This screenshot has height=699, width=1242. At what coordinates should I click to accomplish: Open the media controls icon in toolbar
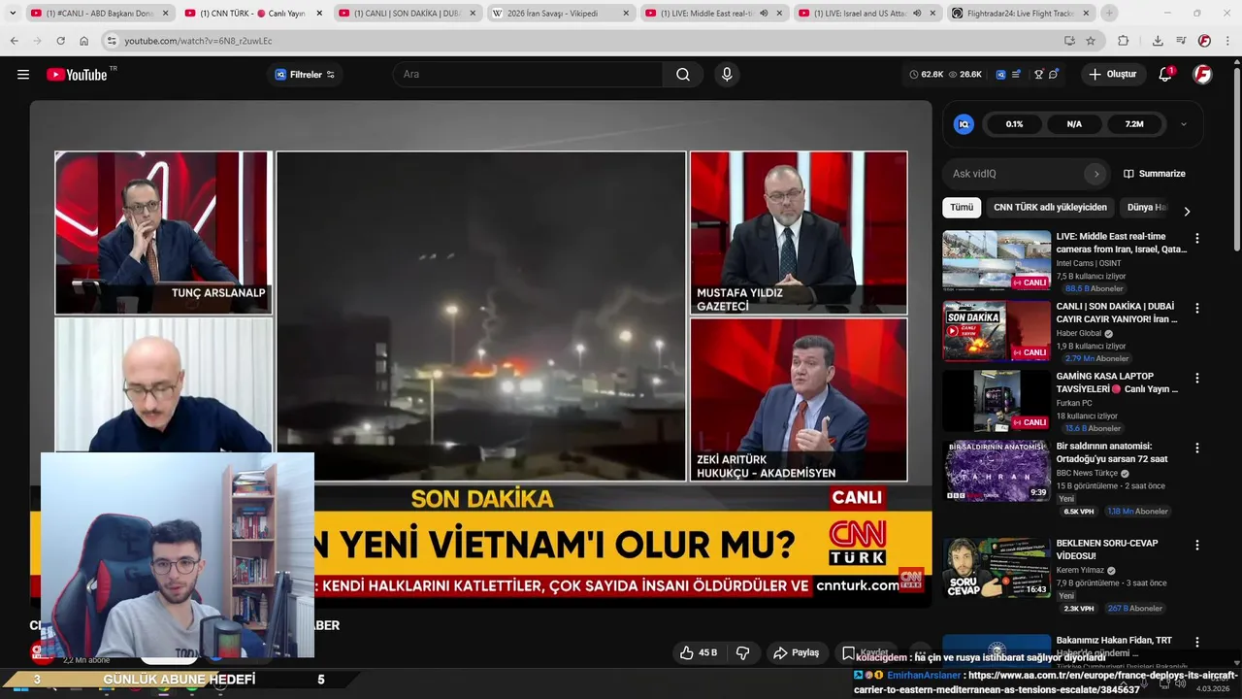click(x=1181, y=41)
